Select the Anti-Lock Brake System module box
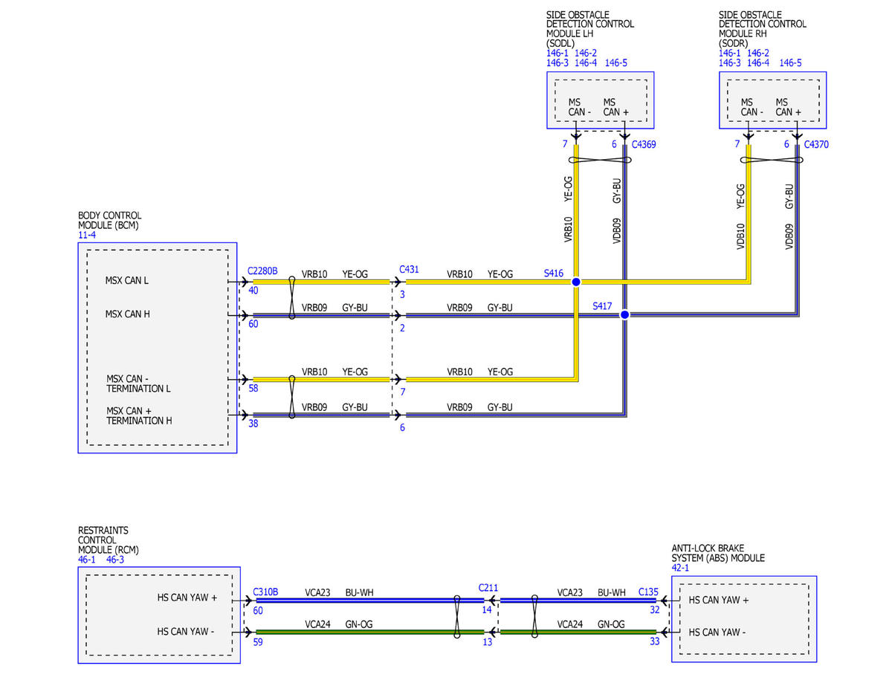Screen dimensions: 892x689 (743, 618)
